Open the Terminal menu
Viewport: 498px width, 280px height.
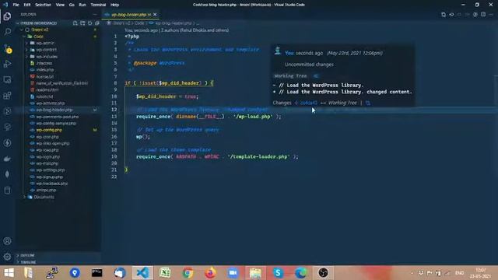point(98,5)
